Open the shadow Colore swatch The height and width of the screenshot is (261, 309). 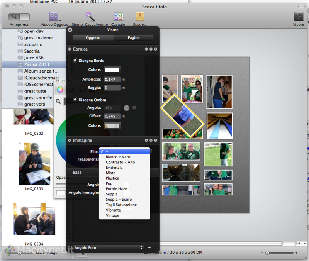pos(112,126)
